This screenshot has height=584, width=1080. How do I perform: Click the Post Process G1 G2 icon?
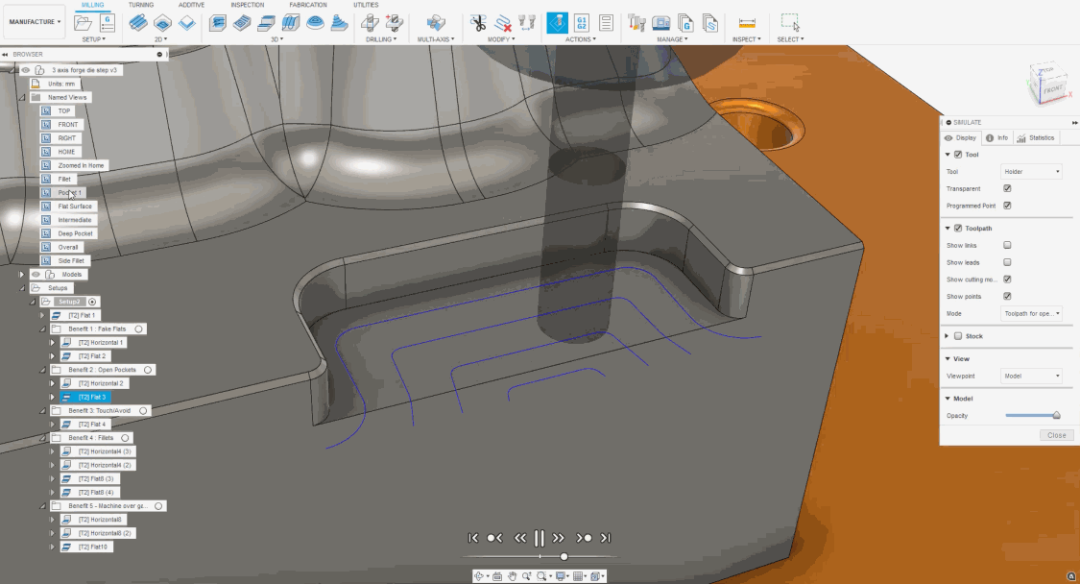pyautogui.click(x=582, y=23)
